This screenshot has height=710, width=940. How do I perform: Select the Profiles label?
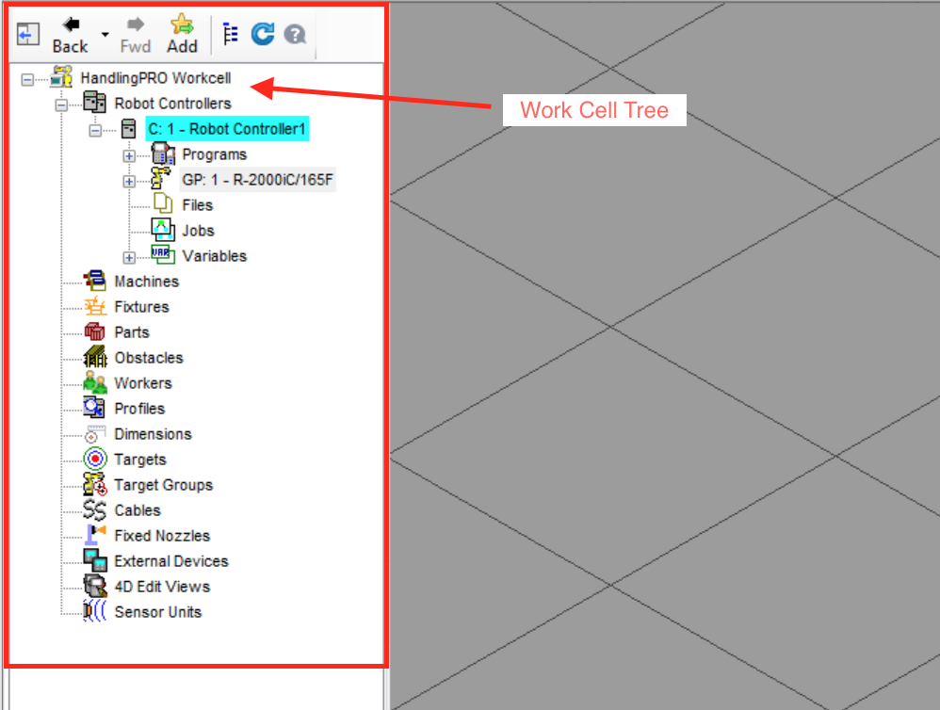139,409
